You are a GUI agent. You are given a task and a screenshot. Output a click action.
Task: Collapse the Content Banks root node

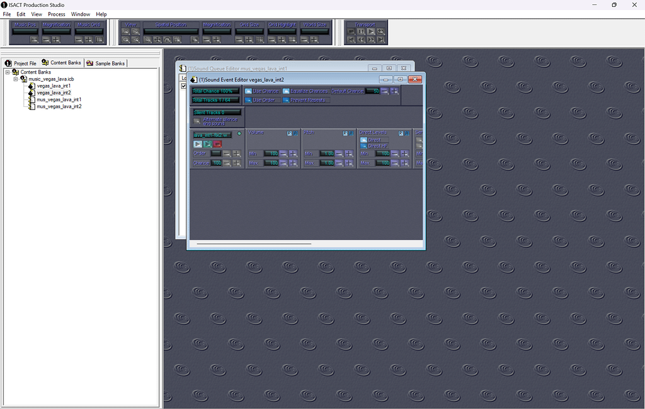coord(9,71)
